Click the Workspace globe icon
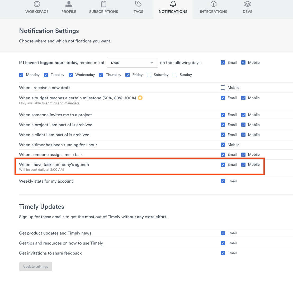 (x=37, y=4)
